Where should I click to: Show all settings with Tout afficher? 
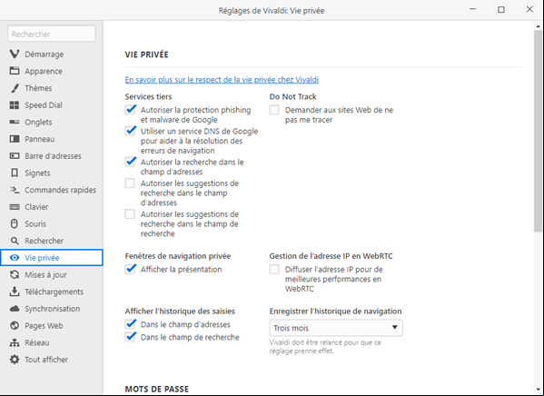pyautogui.click(x=52, y=360)
